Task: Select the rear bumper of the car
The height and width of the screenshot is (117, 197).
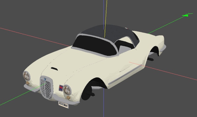Action: click(163, 49)
